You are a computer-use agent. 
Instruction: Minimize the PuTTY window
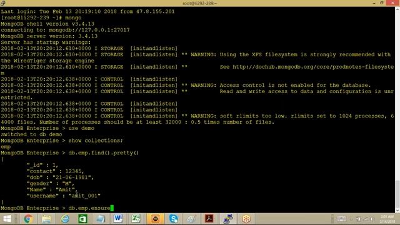(374, 3)
